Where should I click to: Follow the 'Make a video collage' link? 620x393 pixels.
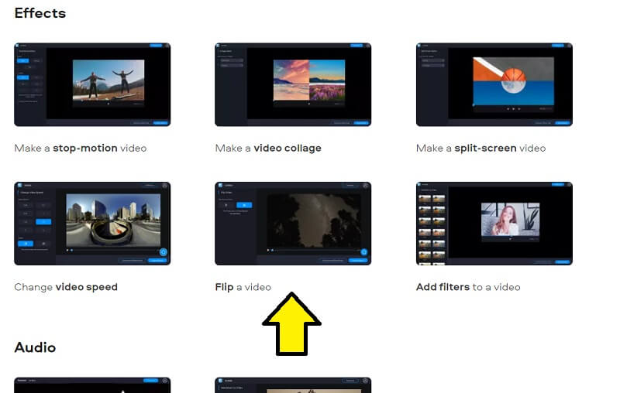(267, 148)
